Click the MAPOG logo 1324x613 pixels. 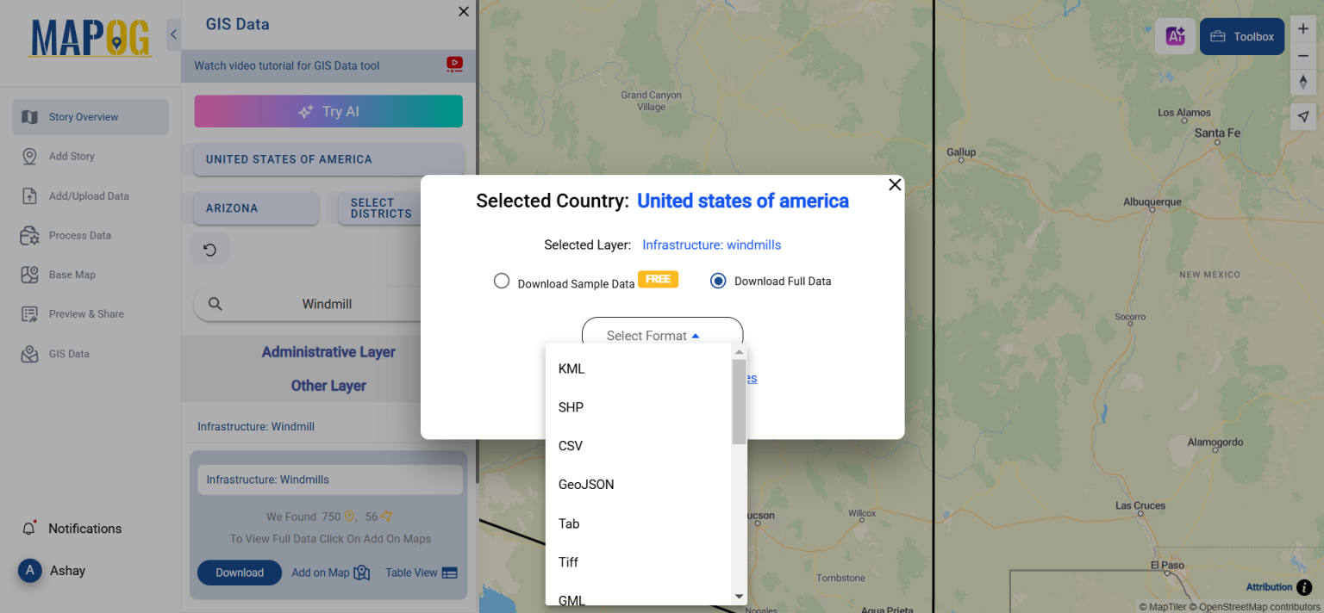(x=91, y=38)
